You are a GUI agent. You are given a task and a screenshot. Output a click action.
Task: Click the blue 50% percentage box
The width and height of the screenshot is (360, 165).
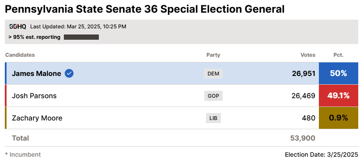[x=339, y=73]
